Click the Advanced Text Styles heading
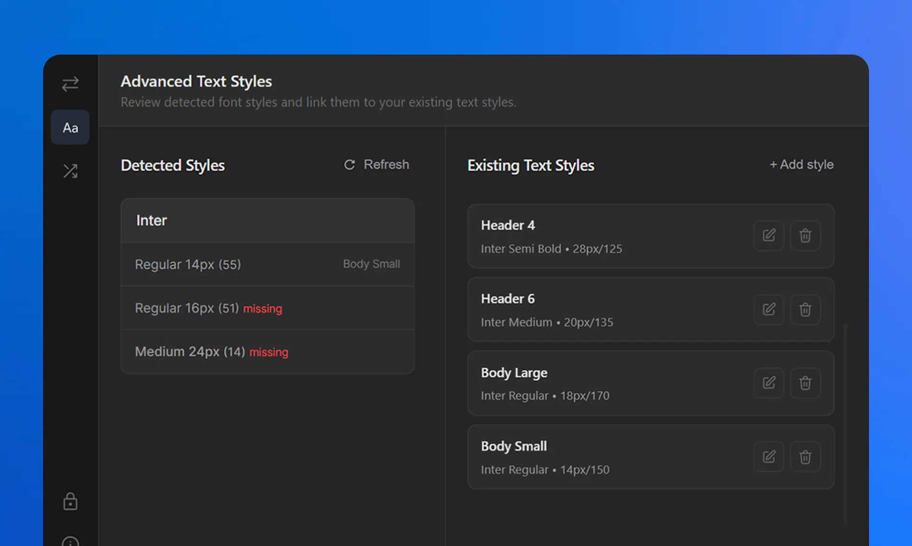The height and width of the screenshot is (546, 912). (196, 81)
